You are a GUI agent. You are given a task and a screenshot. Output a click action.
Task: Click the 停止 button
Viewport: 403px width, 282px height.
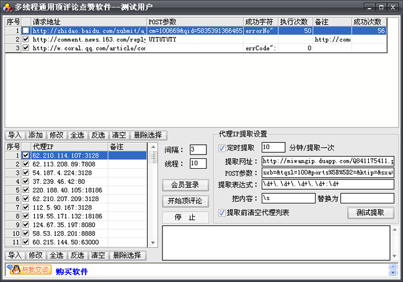click(185, 218)
